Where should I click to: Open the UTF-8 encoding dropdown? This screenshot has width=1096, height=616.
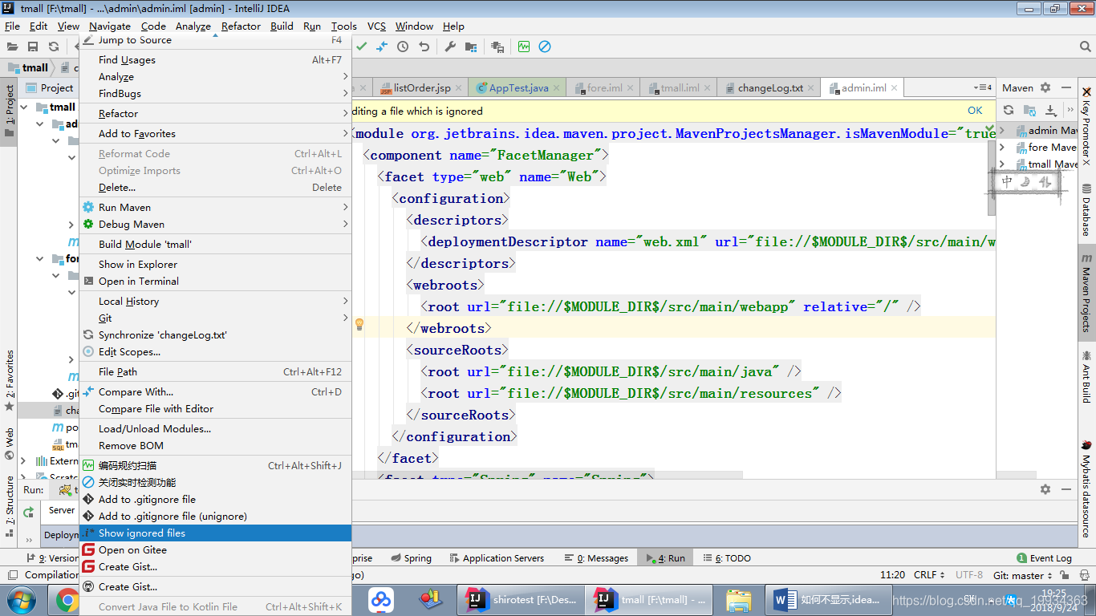tap(969, 575)
